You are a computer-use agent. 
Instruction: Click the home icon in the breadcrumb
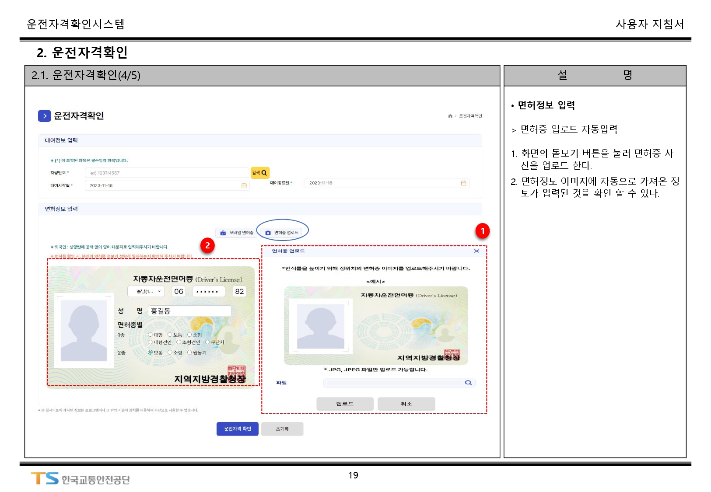pyautogui.click(x=450, y=116)
